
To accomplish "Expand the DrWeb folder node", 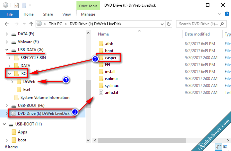I will (12, 82).
